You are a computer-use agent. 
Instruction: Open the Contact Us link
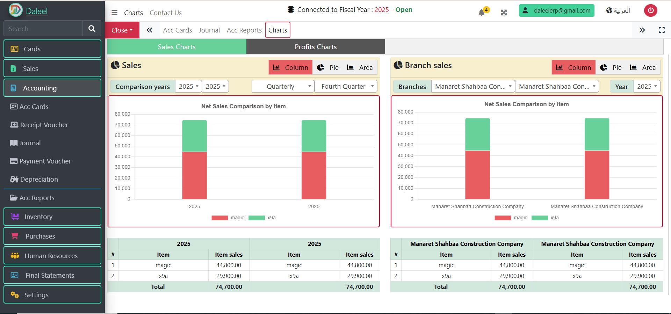click(x=166, y=13)
